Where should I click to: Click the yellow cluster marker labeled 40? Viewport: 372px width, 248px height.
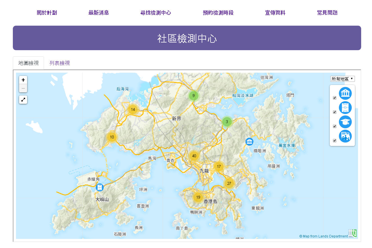[x=194, y=156]
